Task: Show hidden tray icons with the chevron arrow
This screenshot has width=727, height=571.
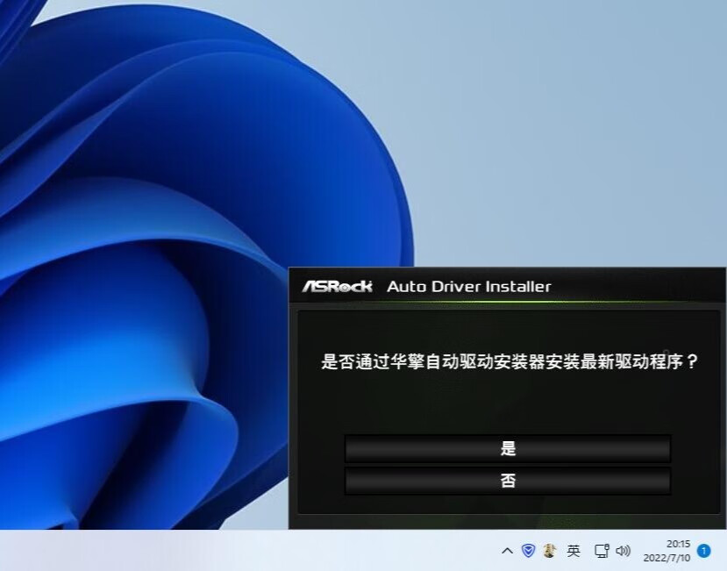Action: point(507,551)
